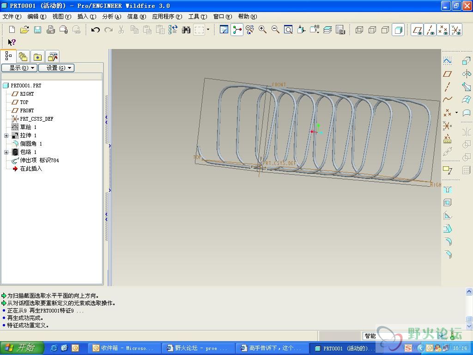This screenshot has height=355, width=473.
Task: Select the Round tool
Action: coord(447,241)
